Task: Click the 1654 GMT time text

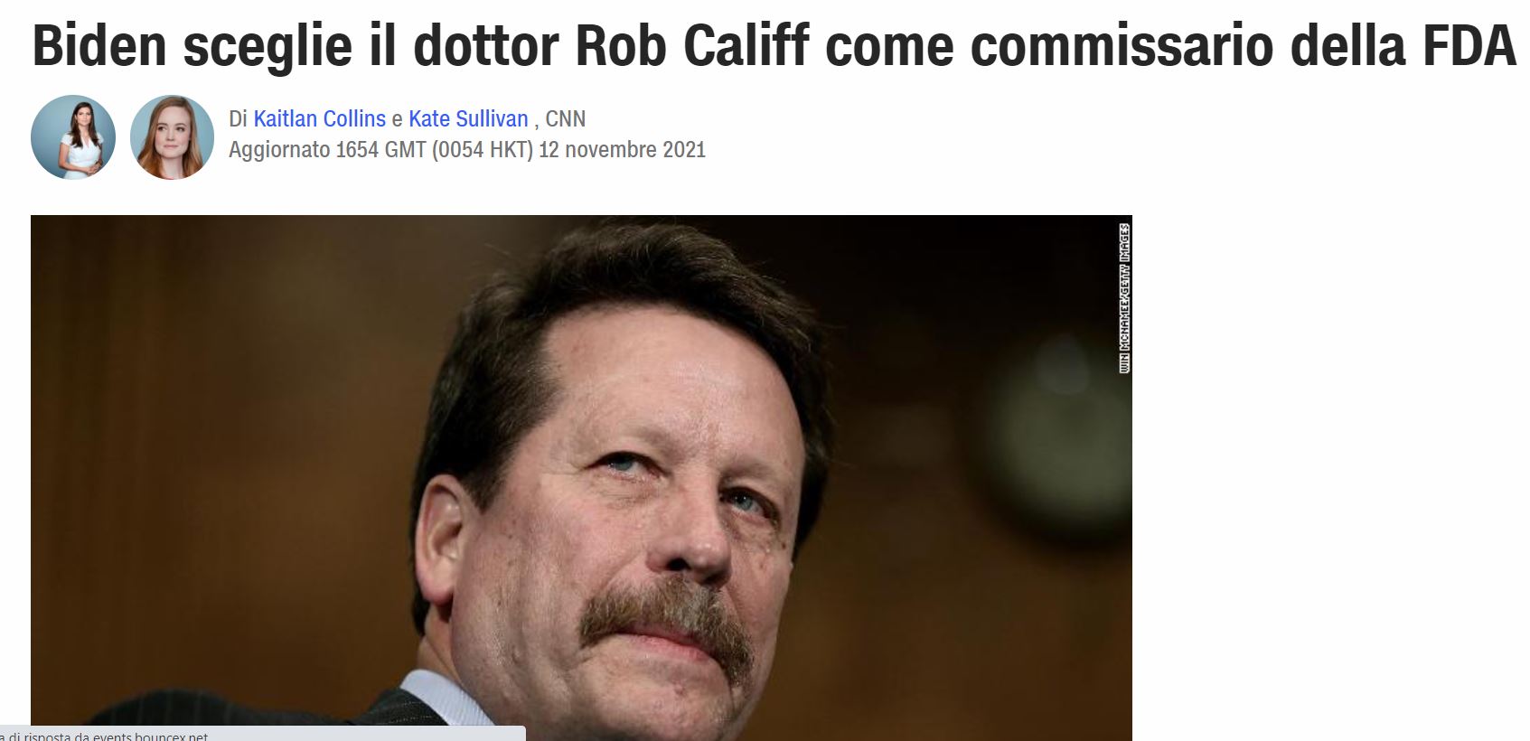Action: coord(380,149)
